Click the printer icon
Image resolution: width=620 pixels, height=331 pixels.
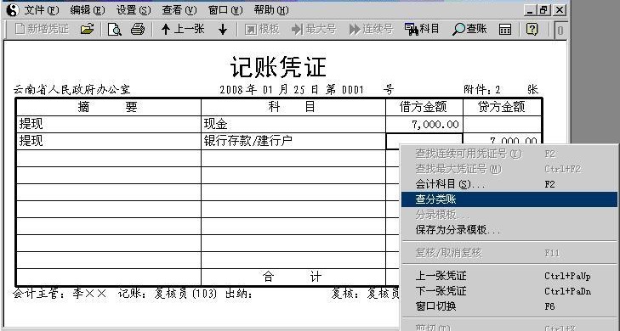[137, 29]
